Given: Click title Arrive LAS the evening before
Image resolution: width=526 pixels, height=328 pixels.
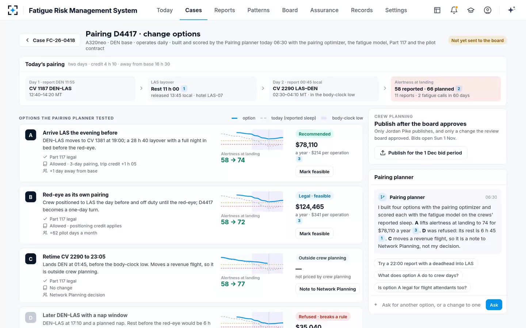Looking at the screenshot, I should 80,133.
